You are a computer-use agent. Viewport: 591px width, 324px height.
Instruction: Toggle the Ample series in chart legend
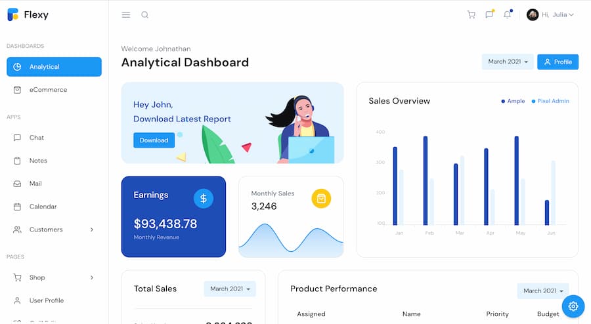[513, 101]
